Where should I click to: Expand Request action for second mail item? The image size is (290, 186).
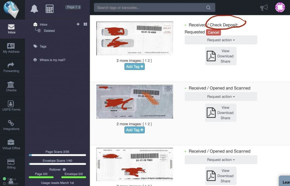coord(221,97)
